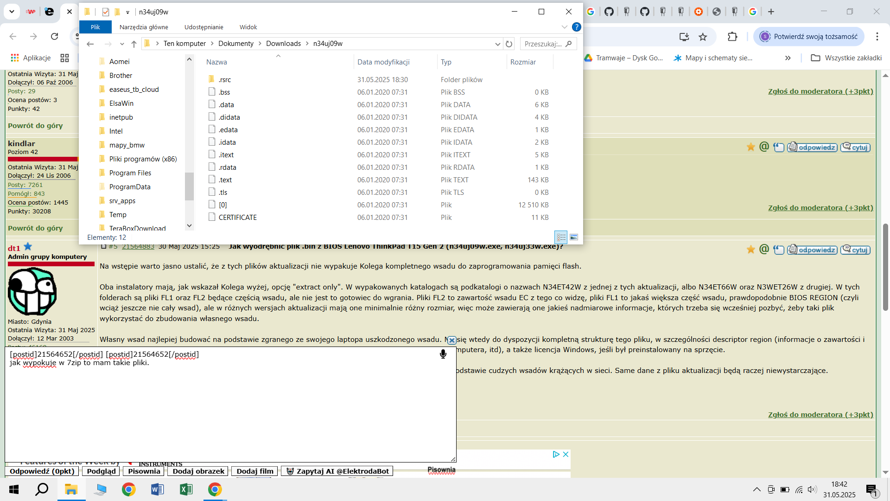The height and width of the screenshot is (501, 890).
Task: Click scroll-down arrow of Explorer folder tree
Action: pyautogui.click(x=189, y=226)
